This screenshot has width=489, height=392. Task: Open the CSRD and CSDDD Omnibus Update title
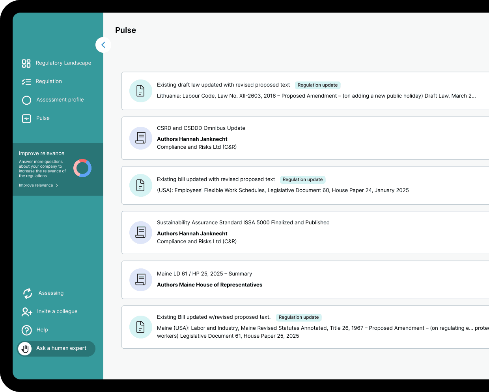[x=201, y=128]
